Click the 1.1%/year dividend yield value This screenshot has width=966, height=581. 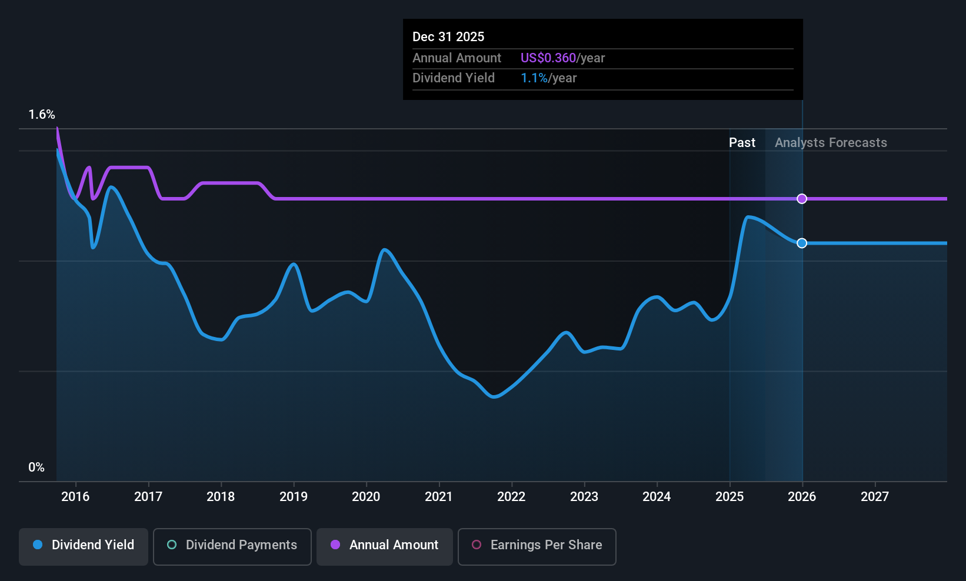[x=548, y=78]
